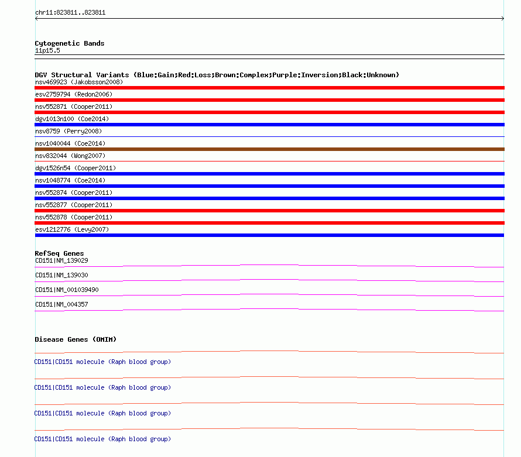Screen dimensions: 521x457
Task: Click the blue bar under nsv552874
Action: (x=269, y=198)
